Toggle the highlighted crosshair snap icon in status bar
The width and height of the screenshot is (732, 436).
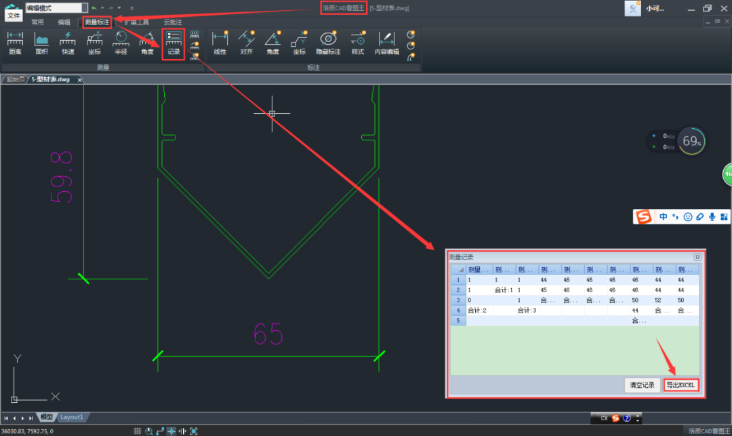tap(171, 431)
